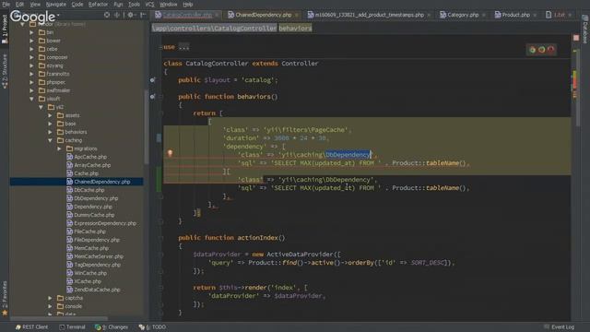Image resolution: width=590 pixels, height=332 pixels.
Task: Click the collapse all icon in Project panel header
Action: (x=117, y=15)
